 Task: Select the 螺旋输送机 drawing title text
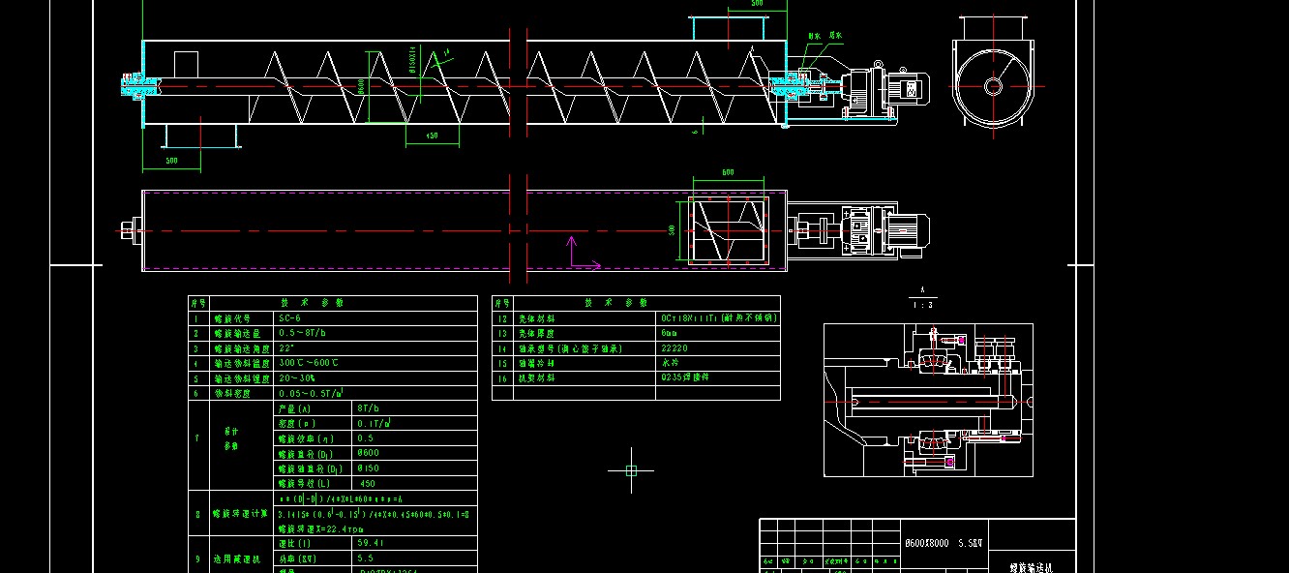pyautogui.click(x=1030, y=568)
